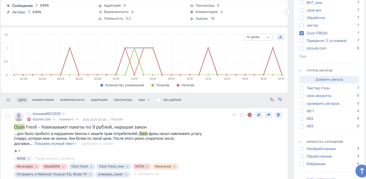
Task: Check the Избранные filter checkbox
Action: 301,164
